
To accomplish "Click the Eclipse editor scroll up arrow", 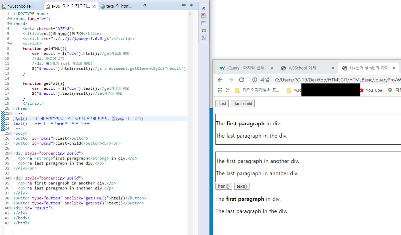I will (x=190, y=14).
